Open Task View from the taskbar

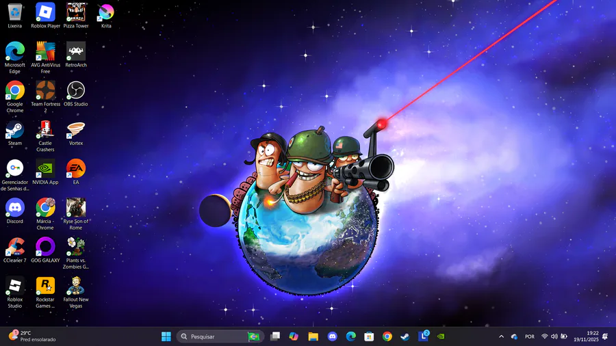275,336
